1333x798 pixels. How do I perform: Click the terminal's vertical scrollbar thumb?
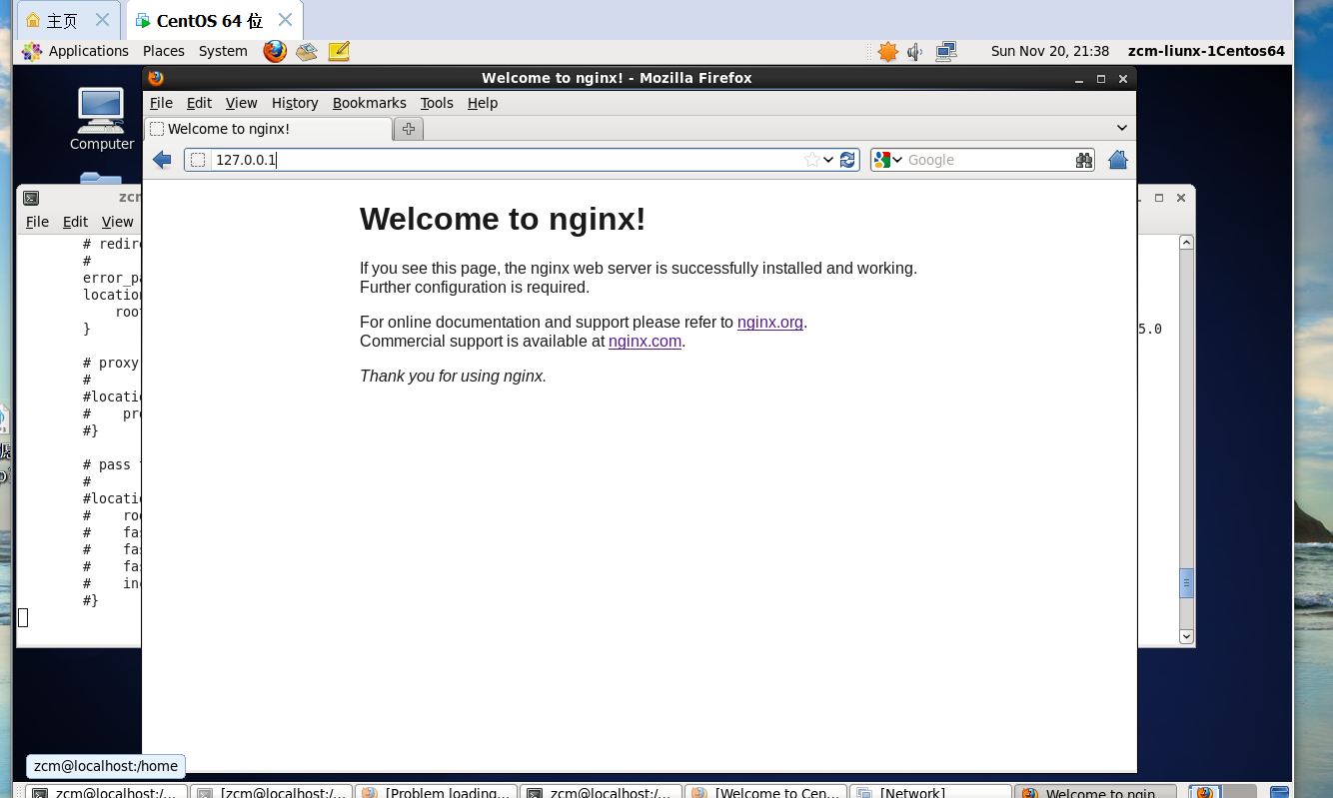[x=1186, y=583]
